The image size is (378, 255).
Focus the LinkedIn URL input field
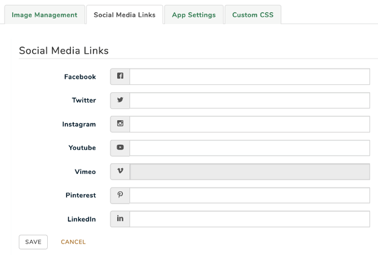coord(250,219)
